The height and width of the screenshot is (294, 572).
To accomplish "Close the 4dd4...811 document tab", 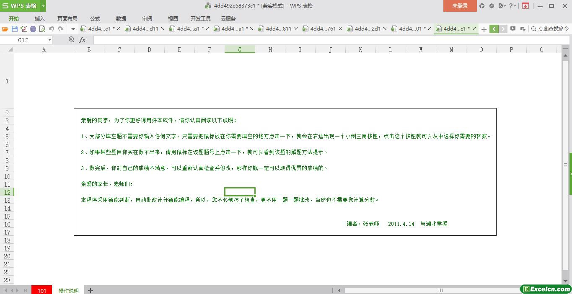I will (296, 29).
